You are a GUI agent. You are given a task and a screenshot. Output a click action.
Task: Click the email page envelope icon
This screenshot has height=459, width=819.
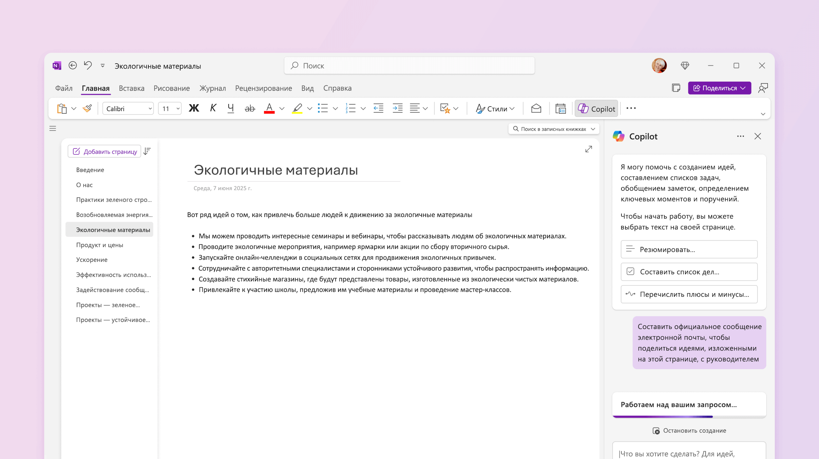[536, 108]
